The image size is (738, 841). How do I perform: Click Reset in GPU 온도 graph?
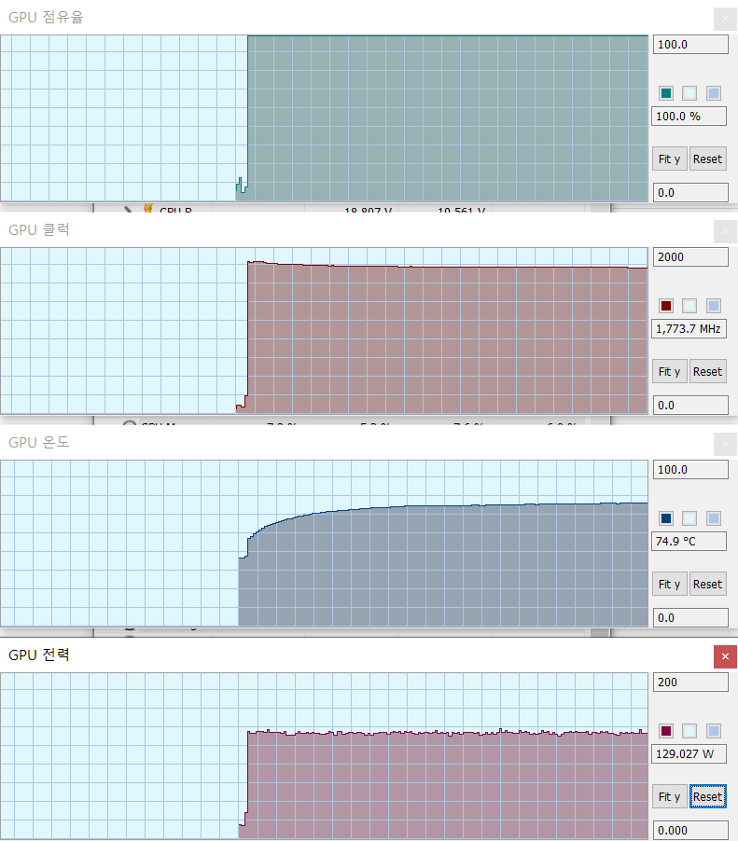pos(707,584)
